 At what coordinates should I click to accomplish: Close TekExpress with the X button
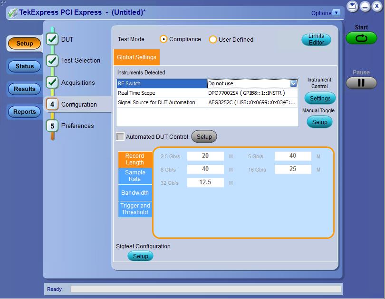(377, 6)
